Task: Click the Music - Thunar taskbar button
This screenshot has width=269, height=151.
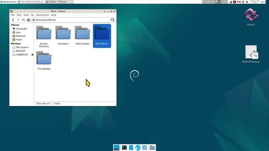Action: tap(60, 2)
